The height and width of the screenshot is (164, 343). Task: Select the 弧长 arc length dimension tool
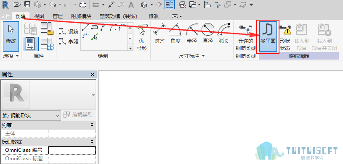point(223,33)
